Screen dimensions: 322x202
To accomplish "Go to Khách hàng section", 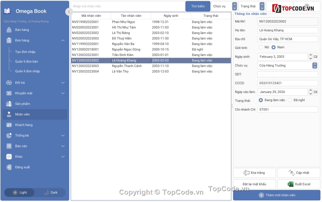I will (35, 125).
